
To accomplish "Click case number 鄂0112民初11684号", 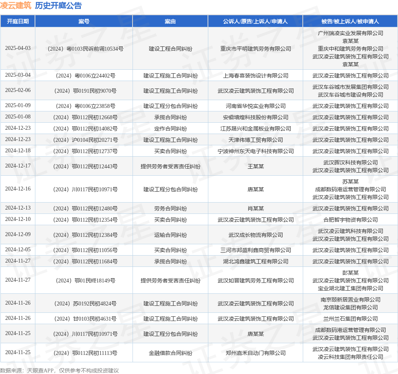I will coord(86,261).
